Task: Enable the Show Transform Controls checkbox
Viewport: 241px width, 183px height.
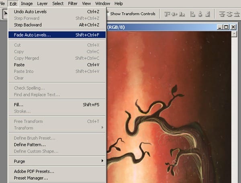Action: [108, 14]
